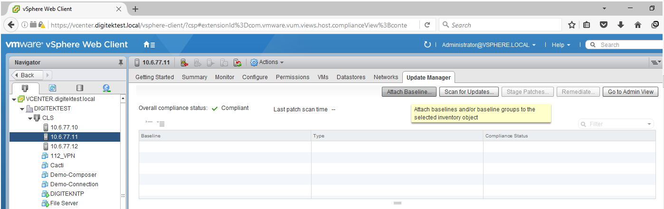This screenshot has width=664, height=209.
Task: Refresh the vSphere Web Client view
Action: click(x=427, y=45)
